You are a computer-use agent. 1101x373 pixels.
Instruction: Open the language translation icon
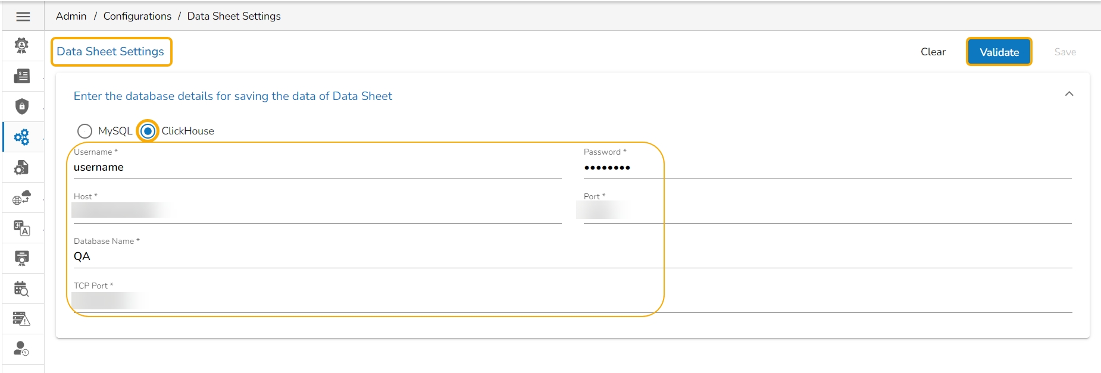tap(21, 228)
